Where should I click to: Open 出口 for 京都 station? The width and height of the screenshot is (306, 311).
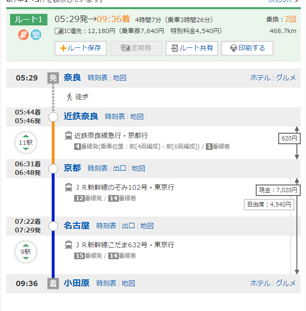tap(120, 168)
